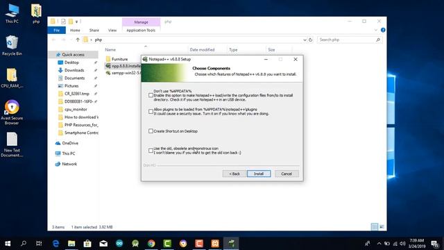This screenshot has width=444, height=250.
Task: Switch to large icons view in status bar
Action: pos(382,227)
